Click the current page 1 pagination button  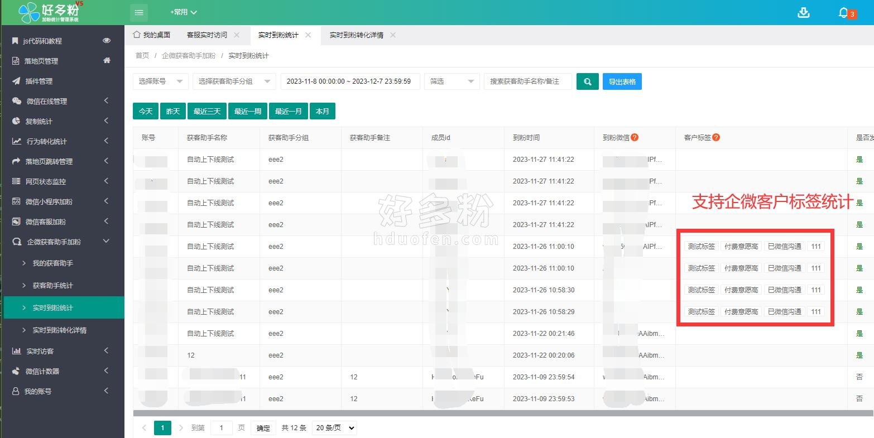point(162,428)
